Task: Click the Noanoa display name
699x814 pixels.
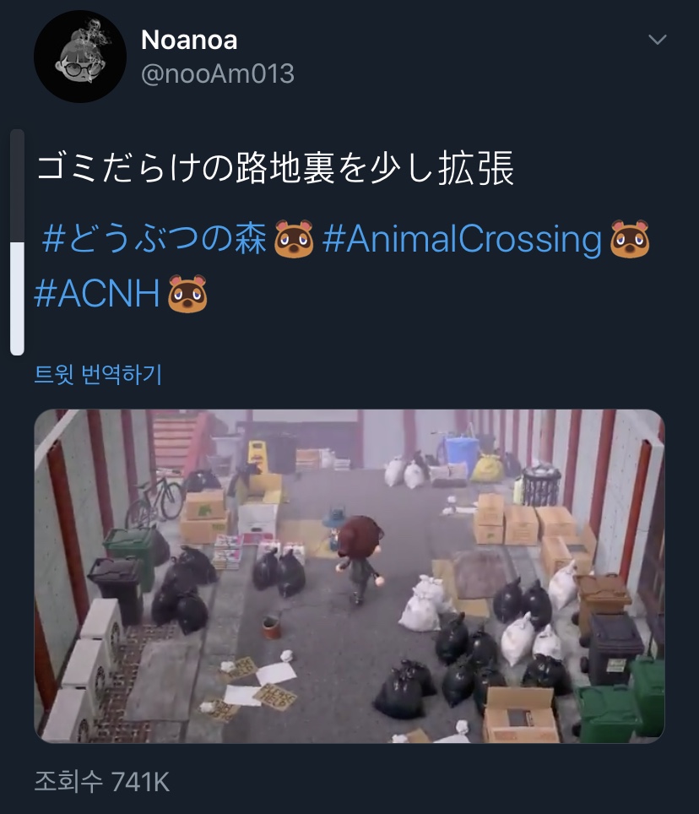Action: [x=189, y=40]
